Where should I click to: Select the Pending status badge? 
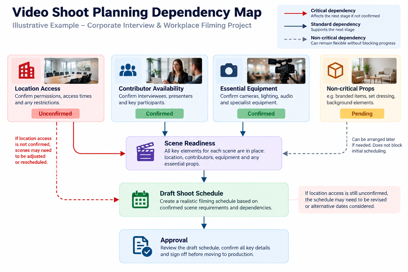point(362,114)
